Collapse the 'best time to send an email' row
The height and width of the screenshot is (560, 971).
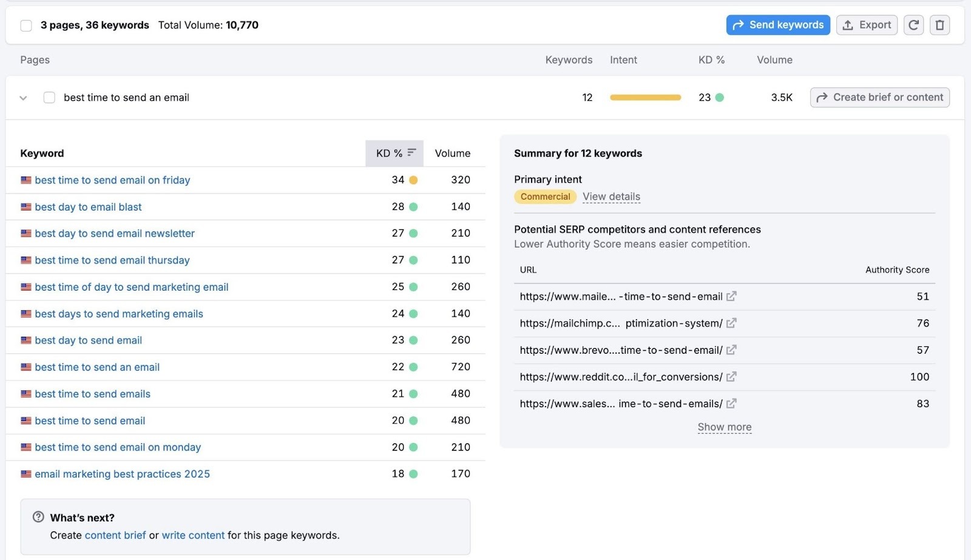pos(23,97)
